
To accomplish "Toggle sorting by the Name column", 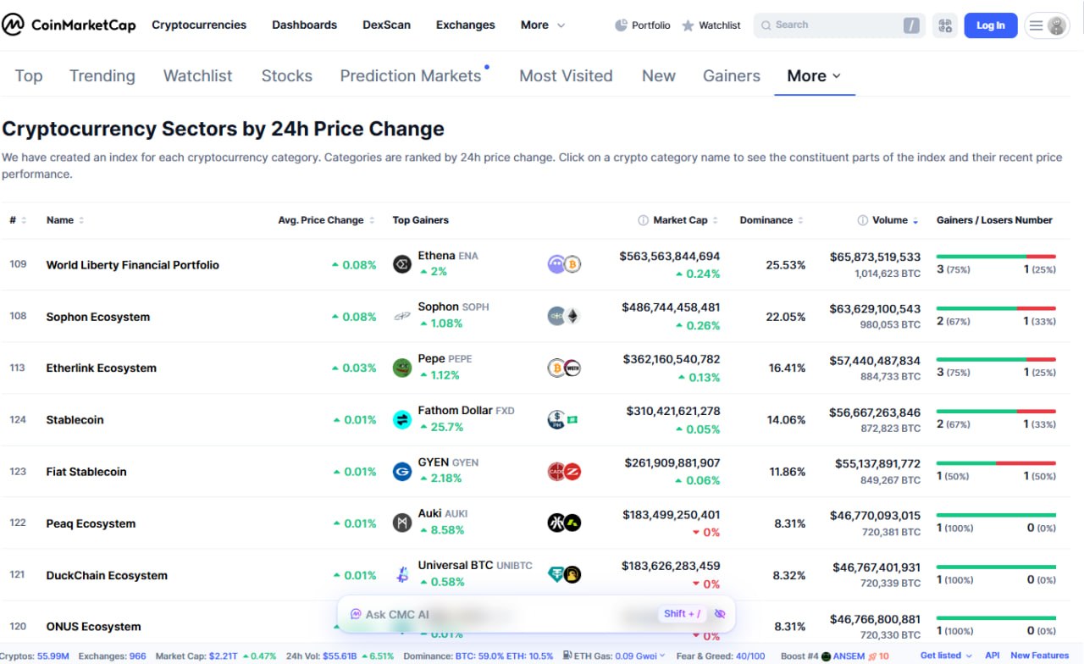I will (x=65, y=220).
